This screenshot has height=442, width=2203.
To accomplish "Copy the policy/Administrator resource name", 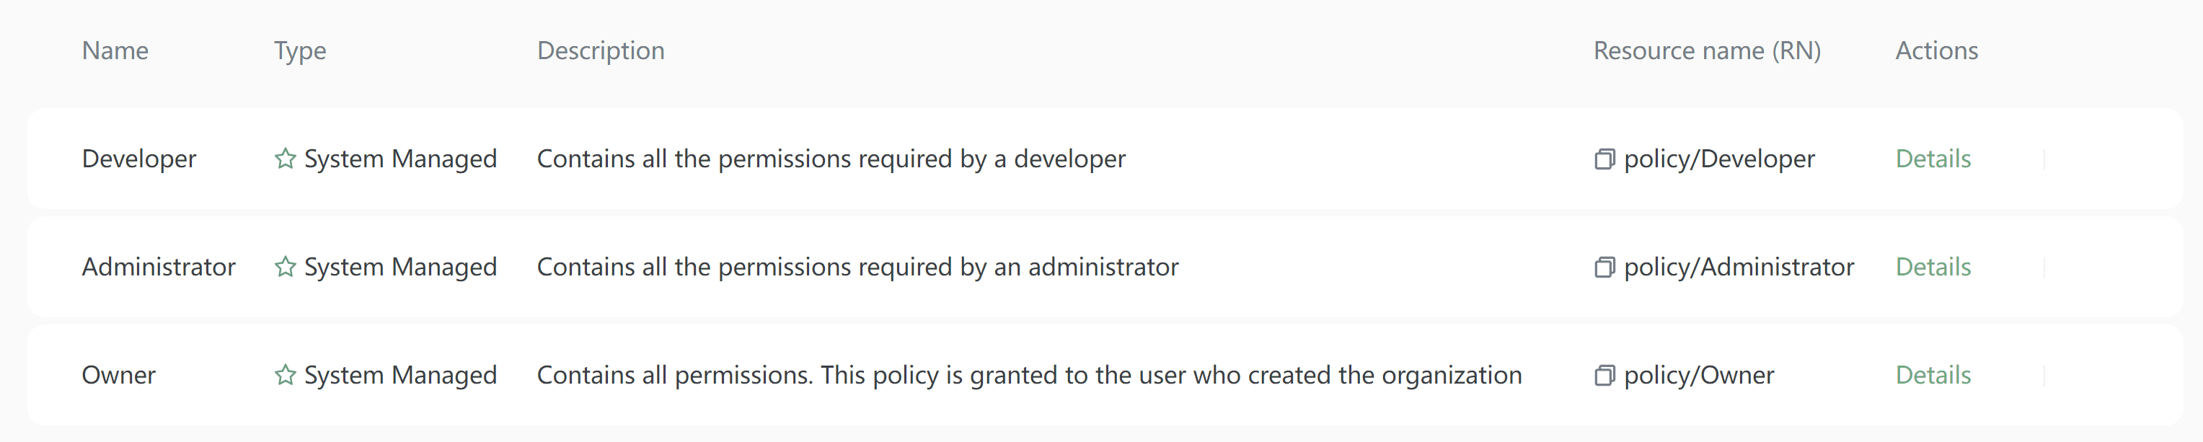I will pos(1604,268).
